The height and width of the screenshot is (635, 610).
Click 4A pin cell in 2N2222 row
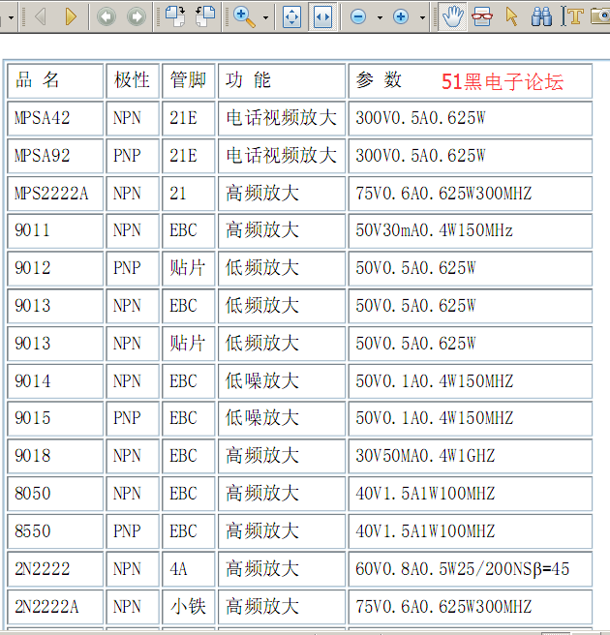[x=189, y=569]
